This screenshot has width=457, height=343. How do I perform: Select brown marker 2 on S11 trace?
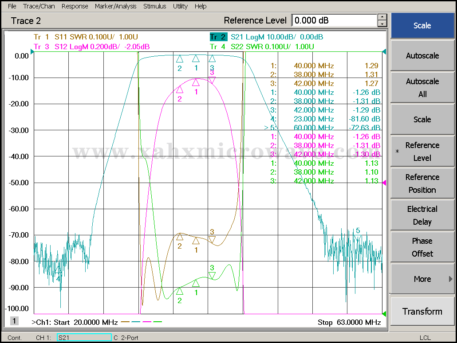(x=180, y=237)
